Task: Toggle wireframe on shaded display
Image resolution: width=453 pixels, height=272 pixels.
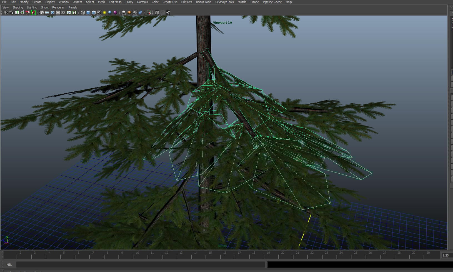Action: [94, 13]
